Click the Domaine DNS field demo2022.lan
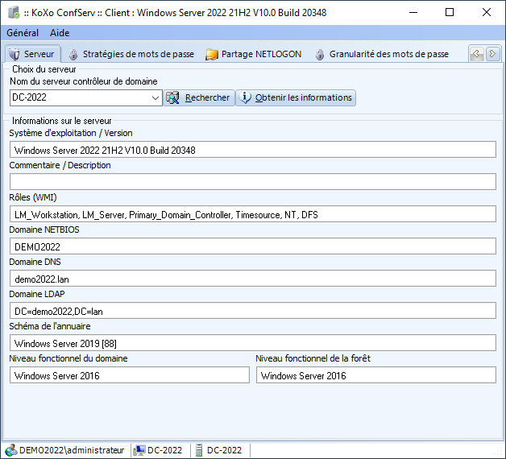This screenshot has height=459, width=506. (253, 279)
